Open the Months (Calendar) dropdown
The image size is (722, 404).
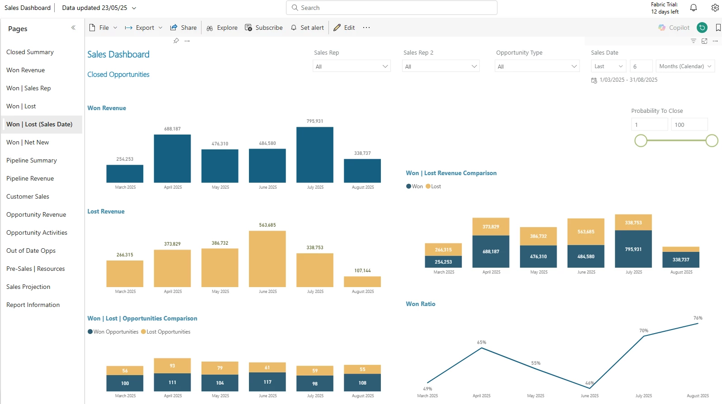click(x=685, y=66)
